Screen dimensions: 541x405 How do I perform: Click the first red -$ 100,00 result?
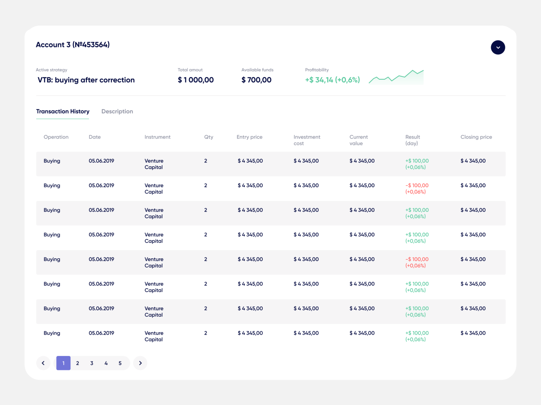click(x=417, y=185)
